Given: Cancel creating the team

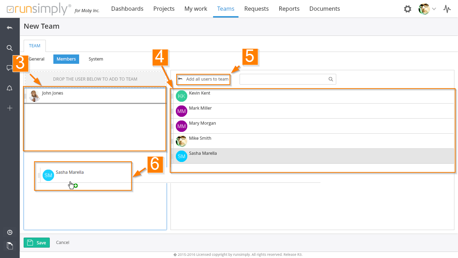Looking at the screenshot, I should tap(63, 243).
